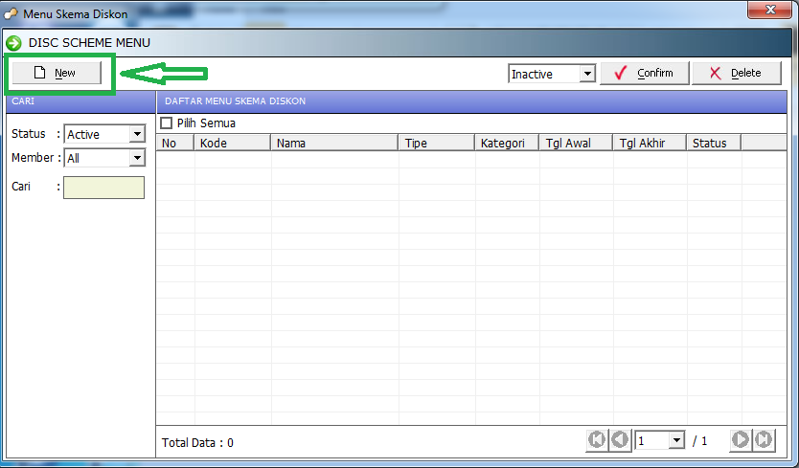Viewport: 799px width, 468px height.
Task: Sort by the Kode column header
Action: pos(232,144)
